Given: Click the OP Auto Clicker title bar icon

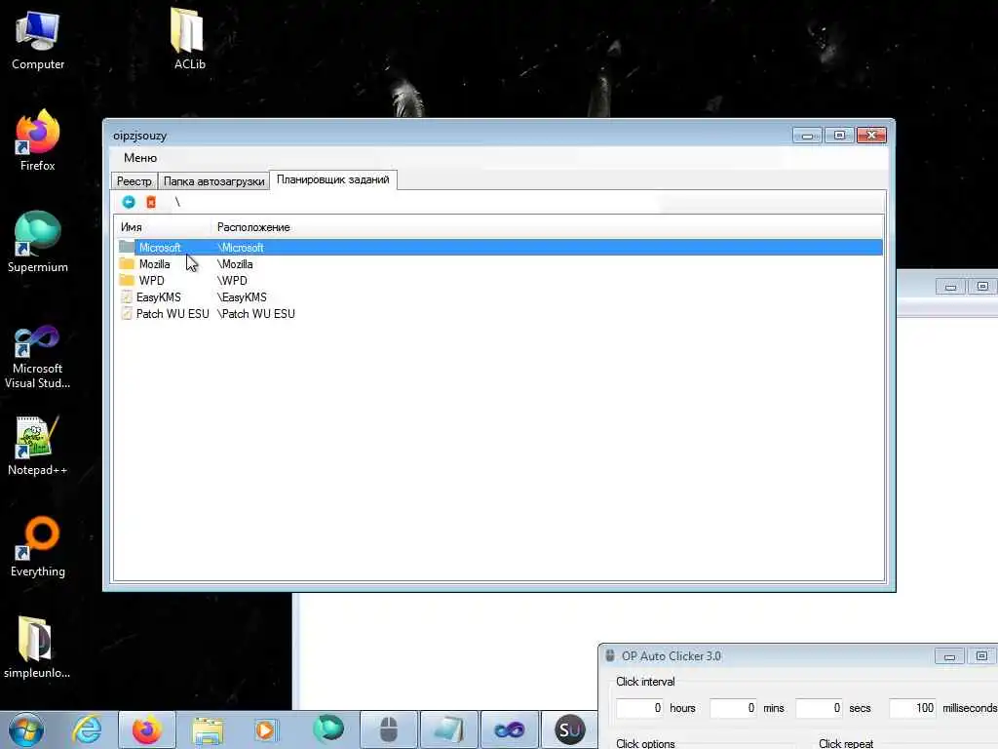Looking at the screenshot, I should (x=610, y=655).
